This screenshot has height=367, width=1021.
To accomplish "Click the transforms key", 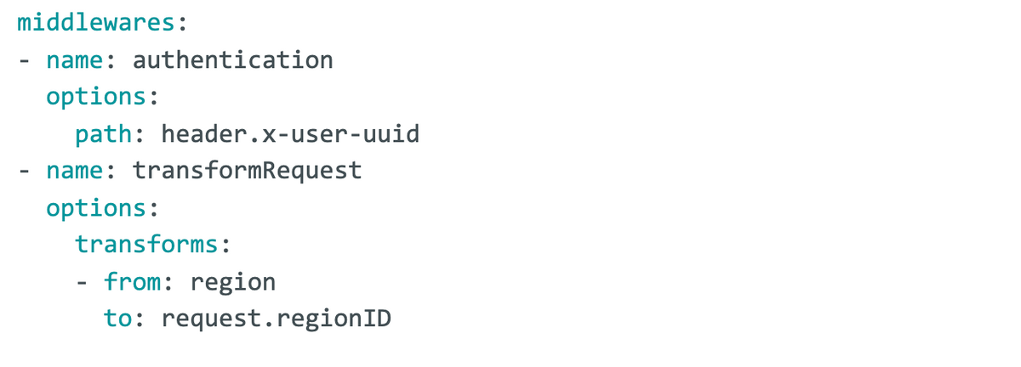I will (x=146, y=245).
